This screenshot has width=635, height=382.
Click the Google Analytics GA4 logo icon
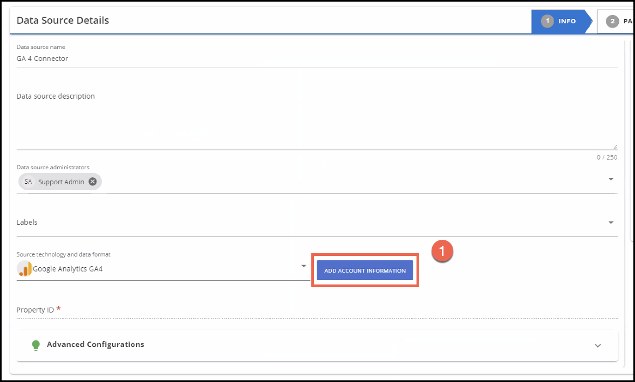click(24, 268)
